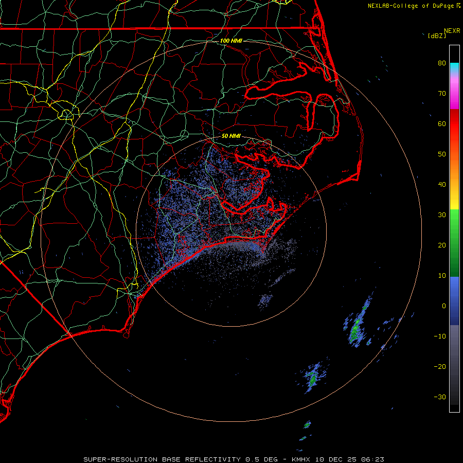
Task: Click the 20 value on the dBZ scale
Action: click(442, 245)
